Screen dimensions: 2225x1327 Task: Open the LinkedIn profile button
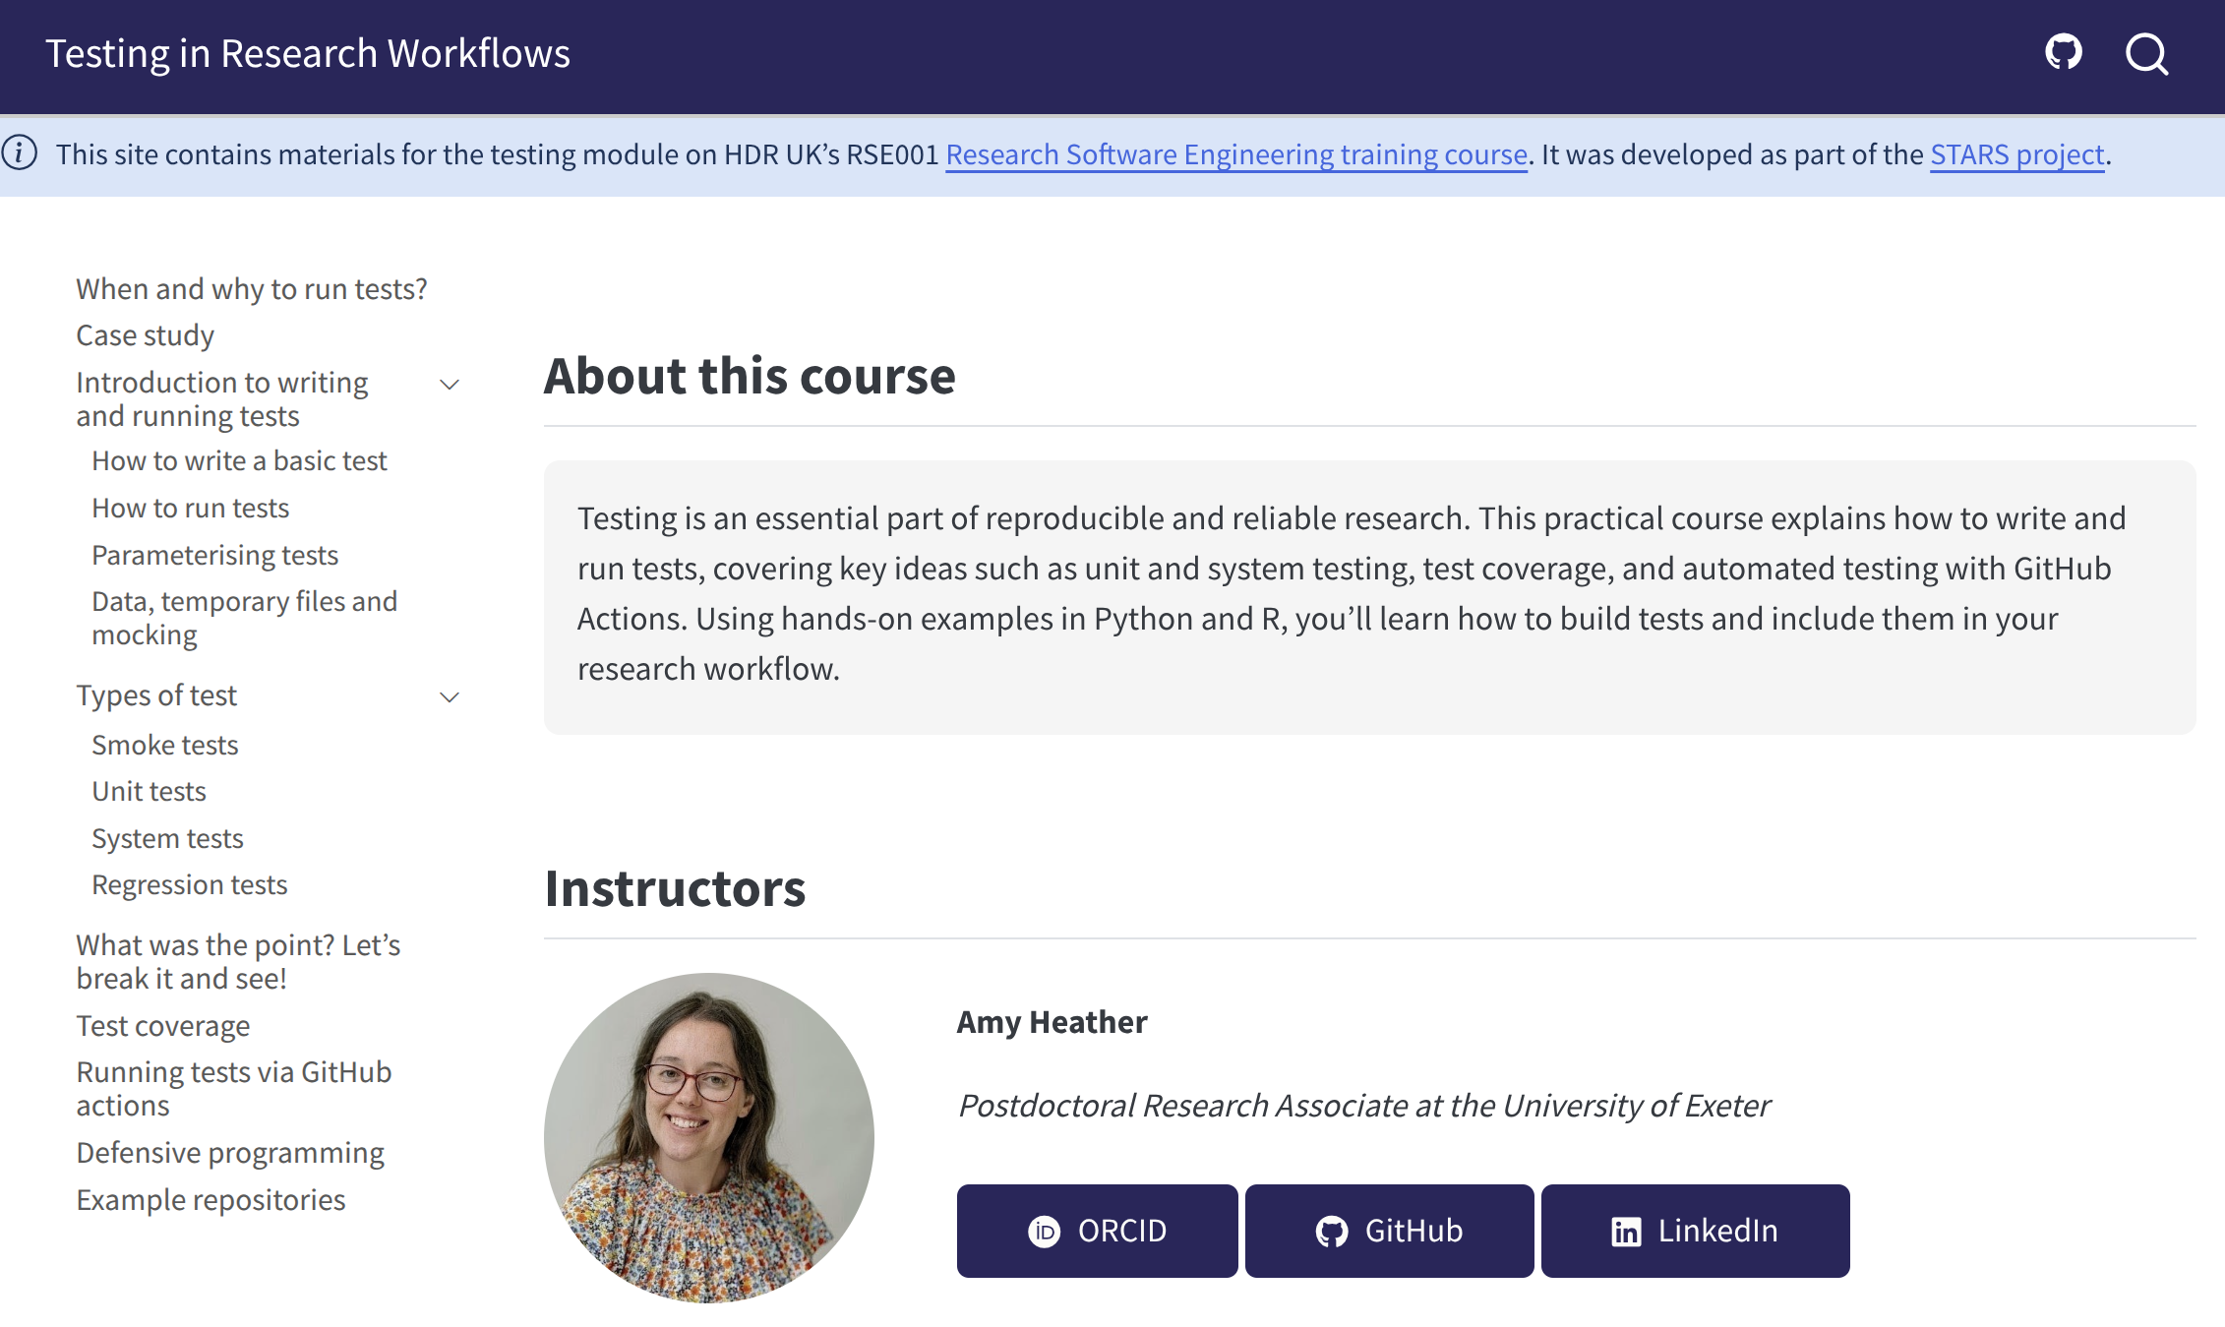click(1695, 1231)
